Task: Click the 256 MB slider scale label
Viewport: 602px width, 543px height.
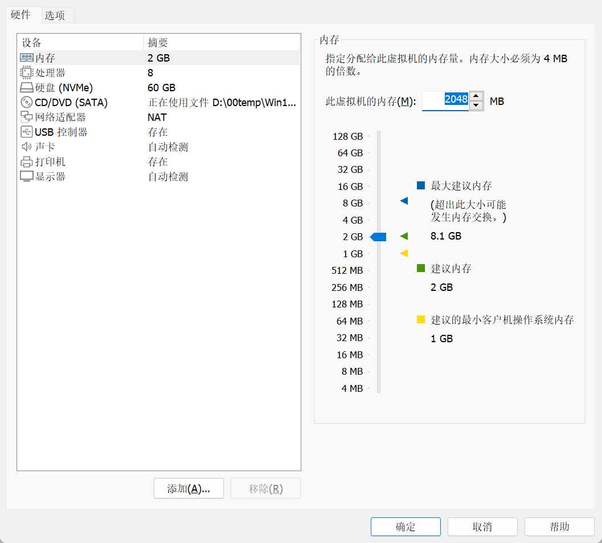Action: tap(347, 287)
